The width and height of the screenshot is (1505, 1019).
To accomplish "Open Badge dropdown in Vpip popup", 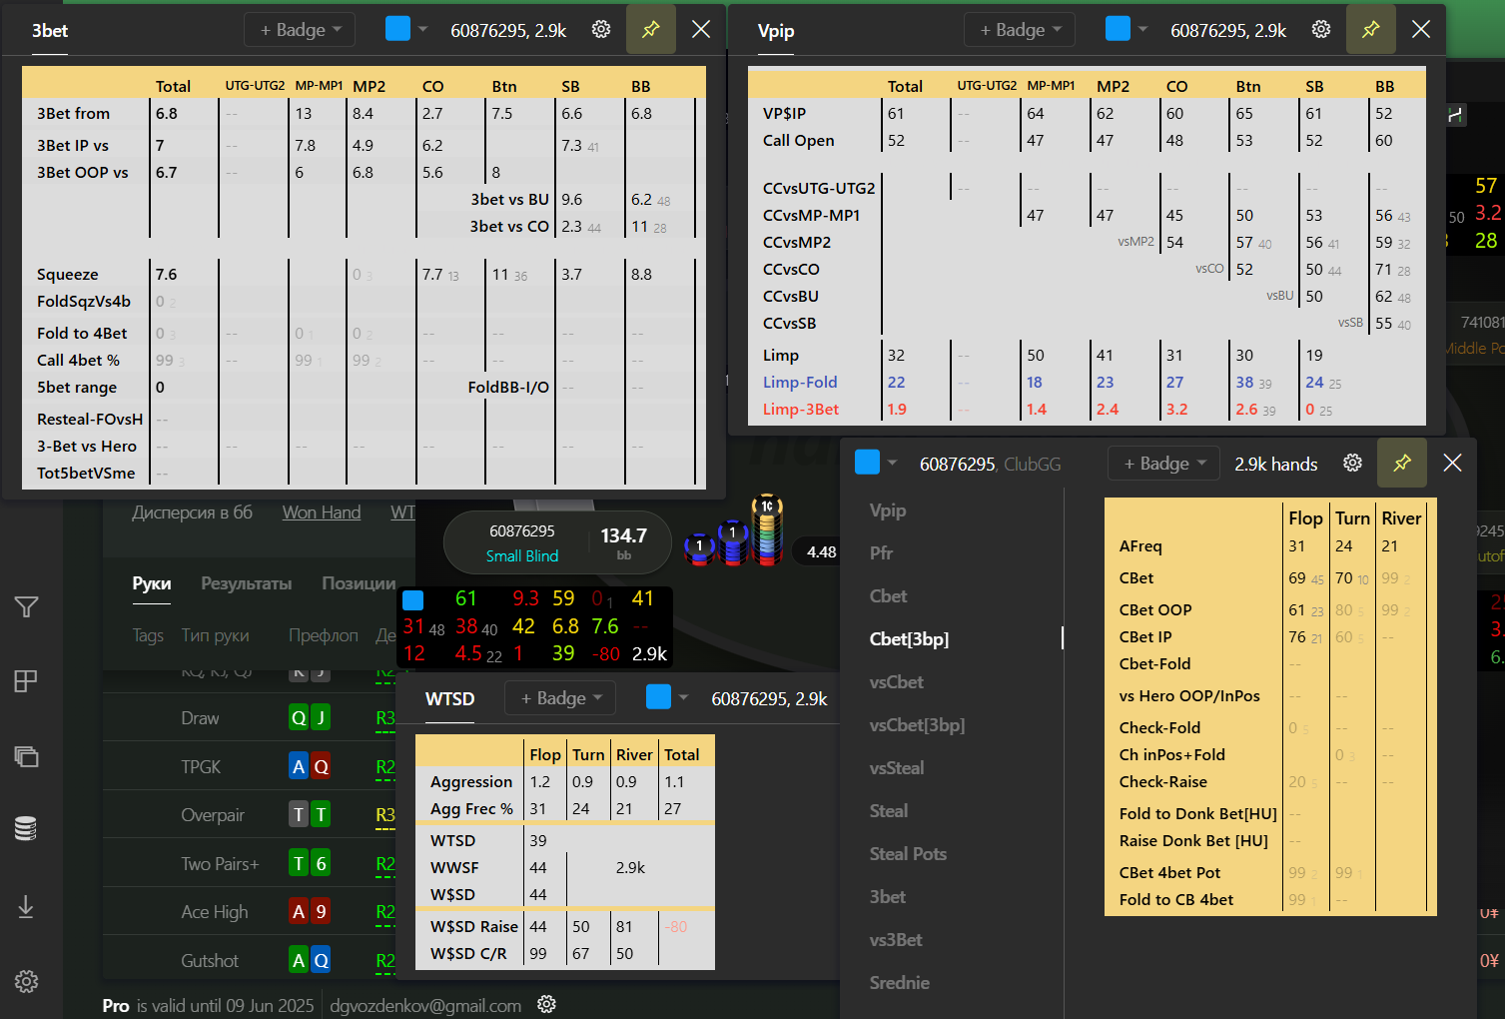I will pos(1021,30).
